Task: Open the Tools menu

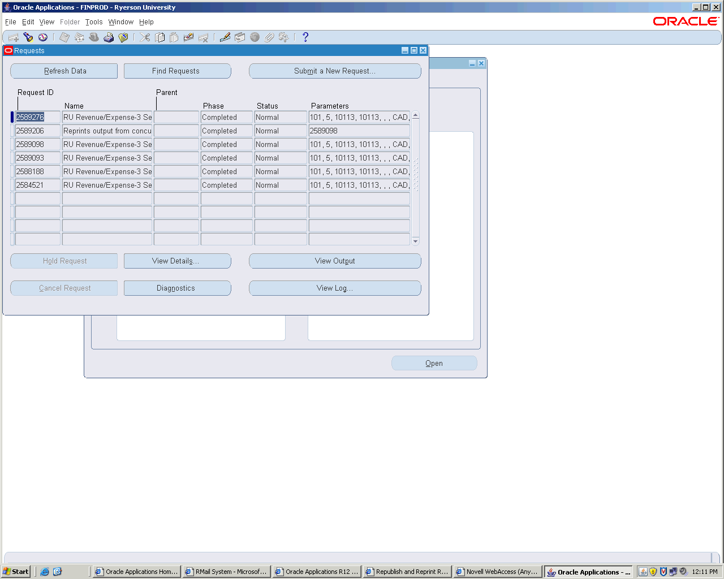Action: pos(94,22)
